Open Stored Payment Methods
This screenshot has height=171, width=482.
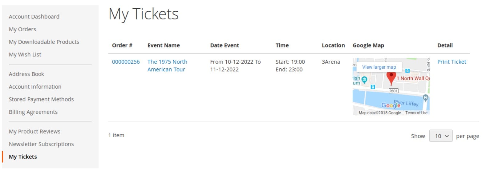point(41,99)
